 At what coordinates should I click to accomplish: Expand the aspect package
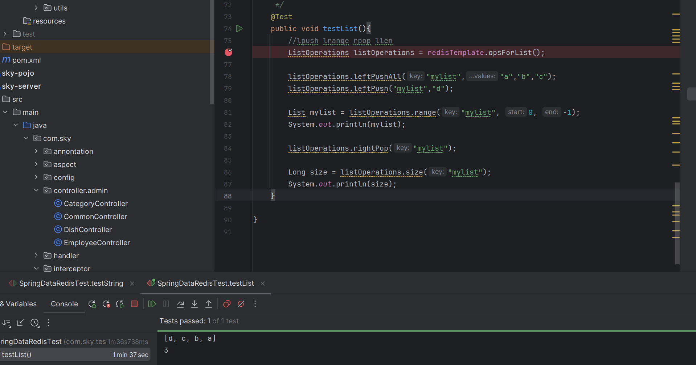tap(36, 164)
